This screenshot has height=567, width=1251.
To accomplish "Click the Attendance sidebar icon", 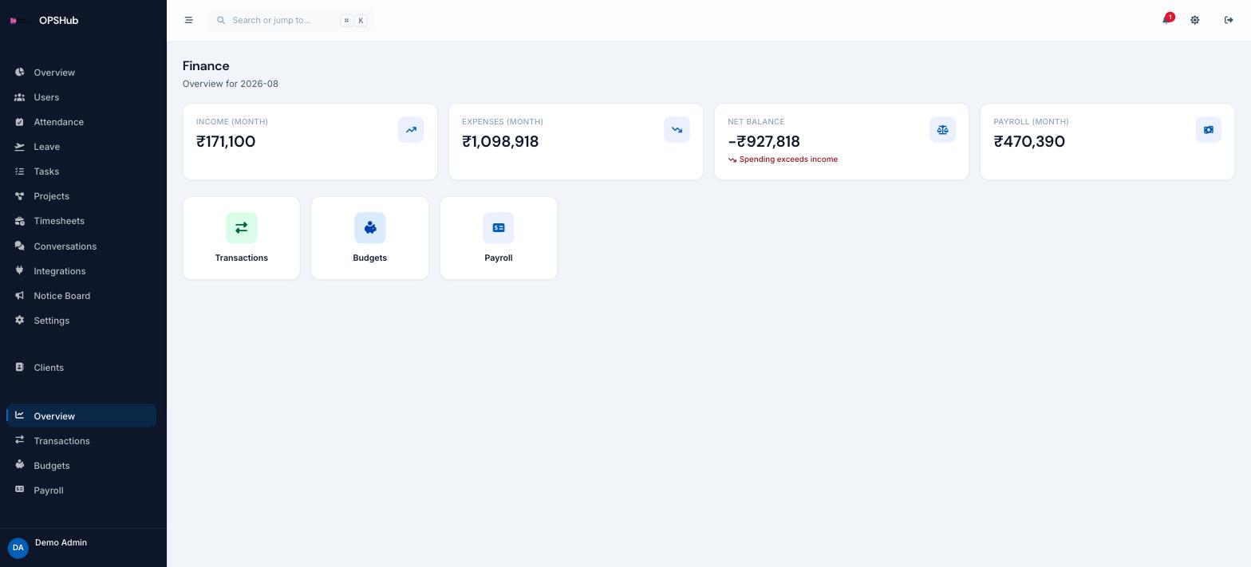I will tap(19, 122).
